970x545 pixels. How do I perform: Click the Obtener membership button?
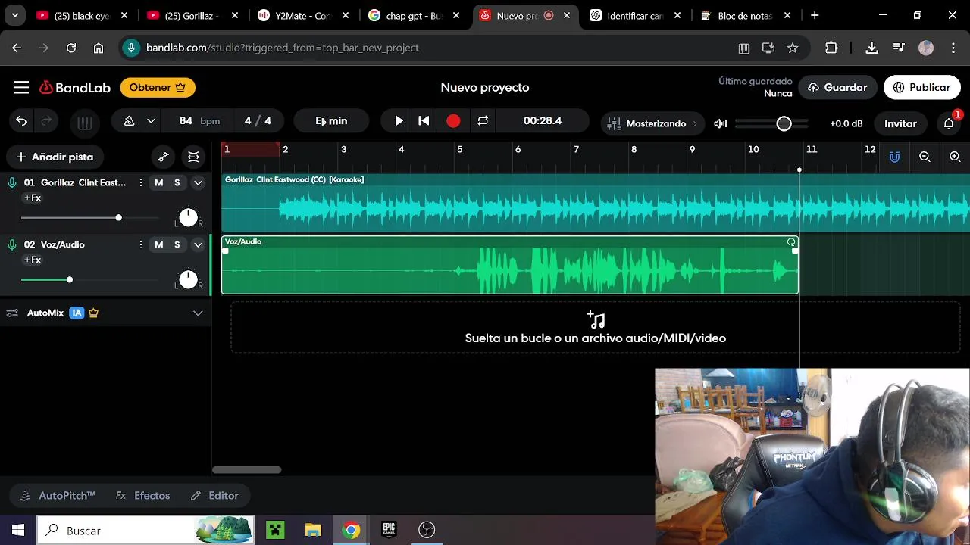(158, 88)
